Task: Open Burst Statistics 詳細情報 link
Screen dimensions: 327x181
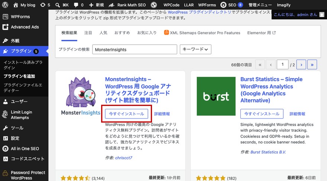Action: (297, 114)
